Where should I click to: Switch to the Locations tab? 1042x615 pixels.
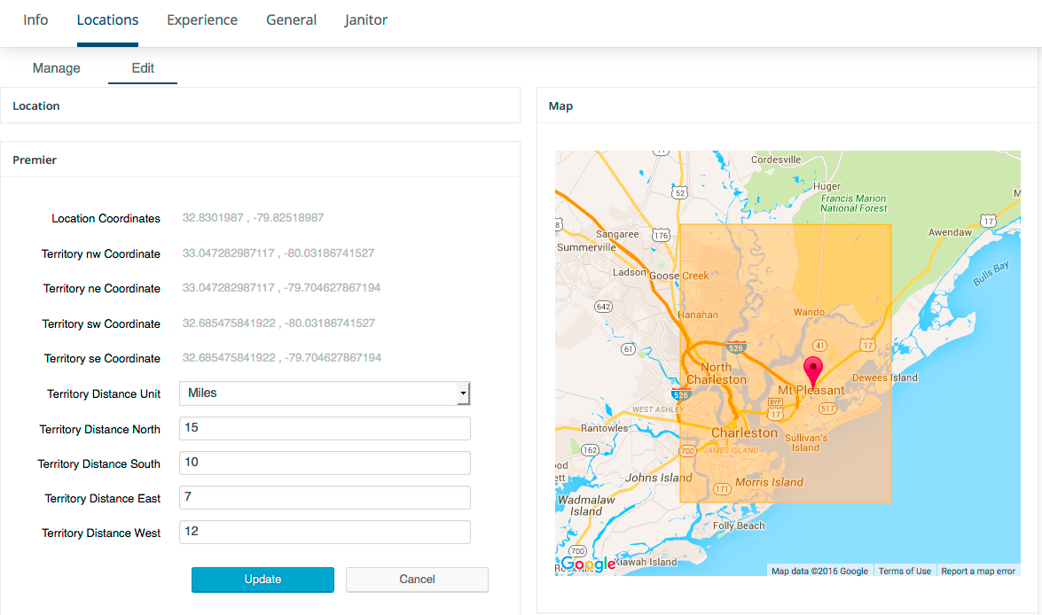(107, 20)
